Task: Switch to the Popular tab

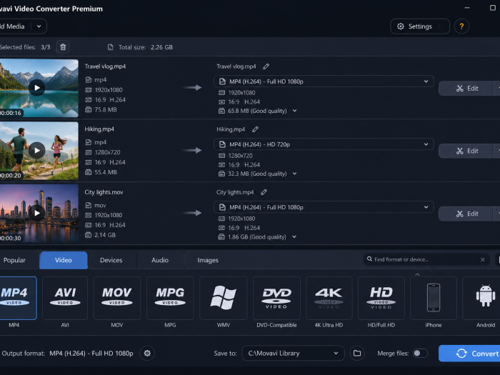Action: tap(14, 260)
